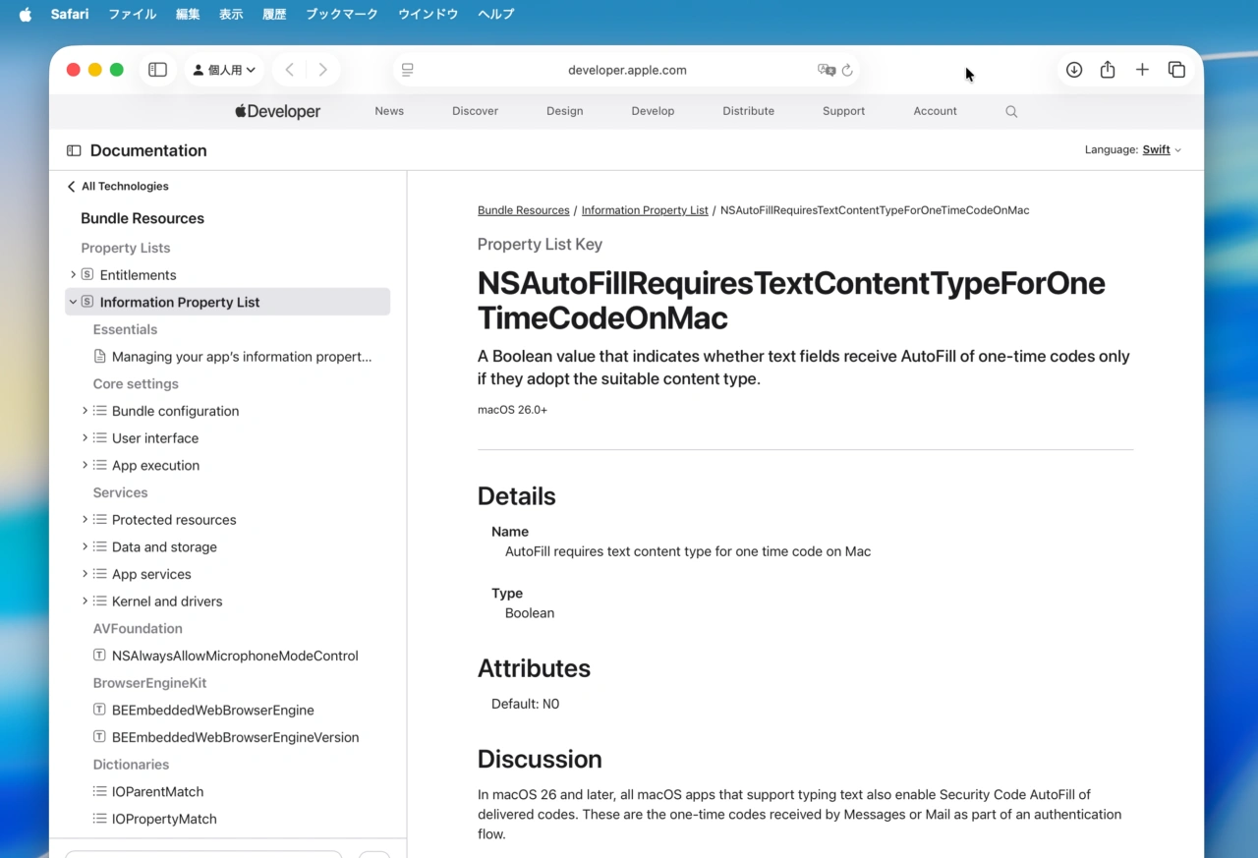Viewport: 1258px width, 858px height.
Task: Click the Bundle Resources breadcrumb link
Action: click(x=523, y=210)
